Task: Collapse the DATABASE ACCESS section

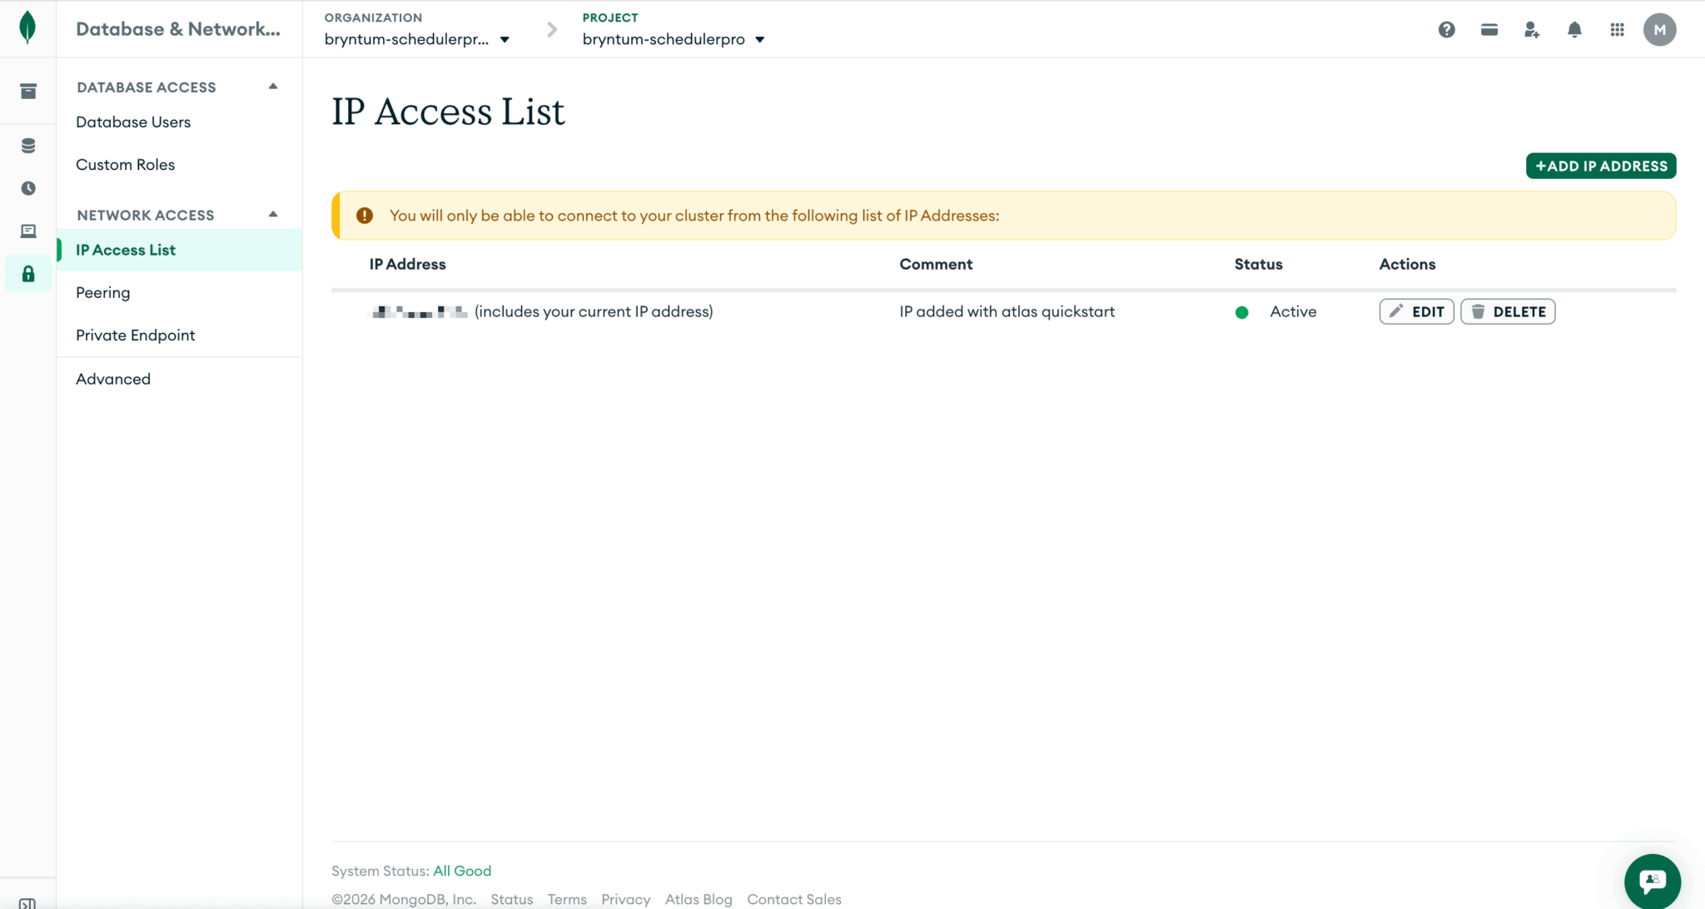Action: [x=273, y=85]
